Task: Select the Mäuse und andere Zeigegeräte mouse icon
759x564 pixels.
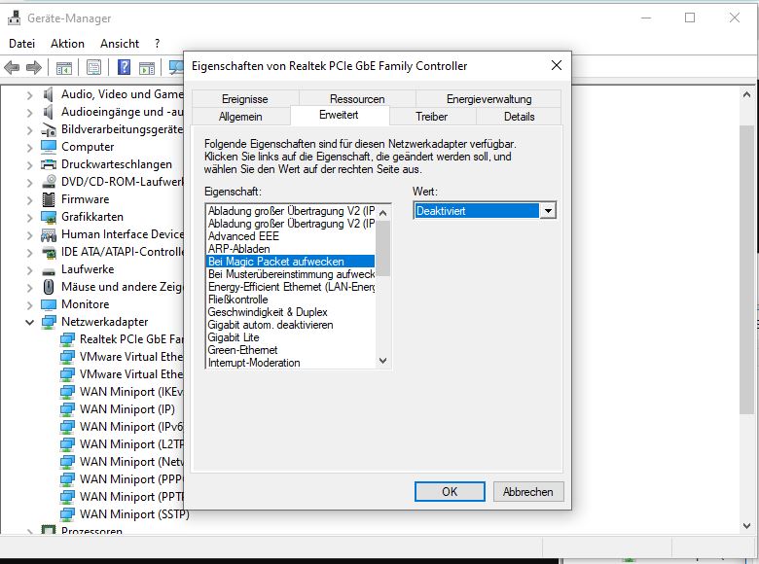Action: tap(49, 287)
